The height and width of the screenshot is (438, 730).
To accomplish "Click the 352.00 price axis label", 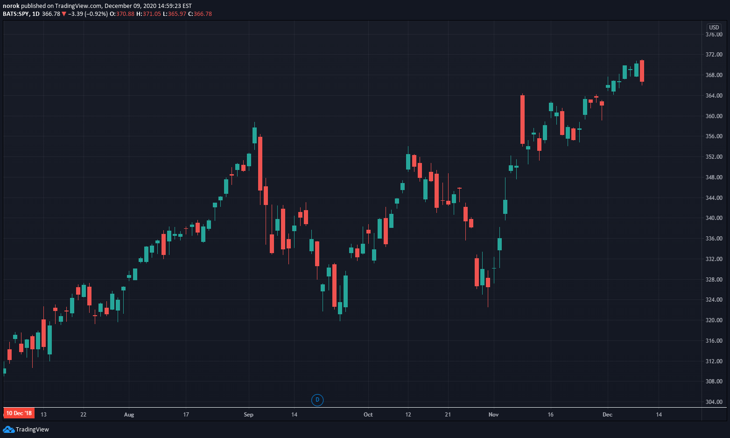I will (x=714, y=157).
